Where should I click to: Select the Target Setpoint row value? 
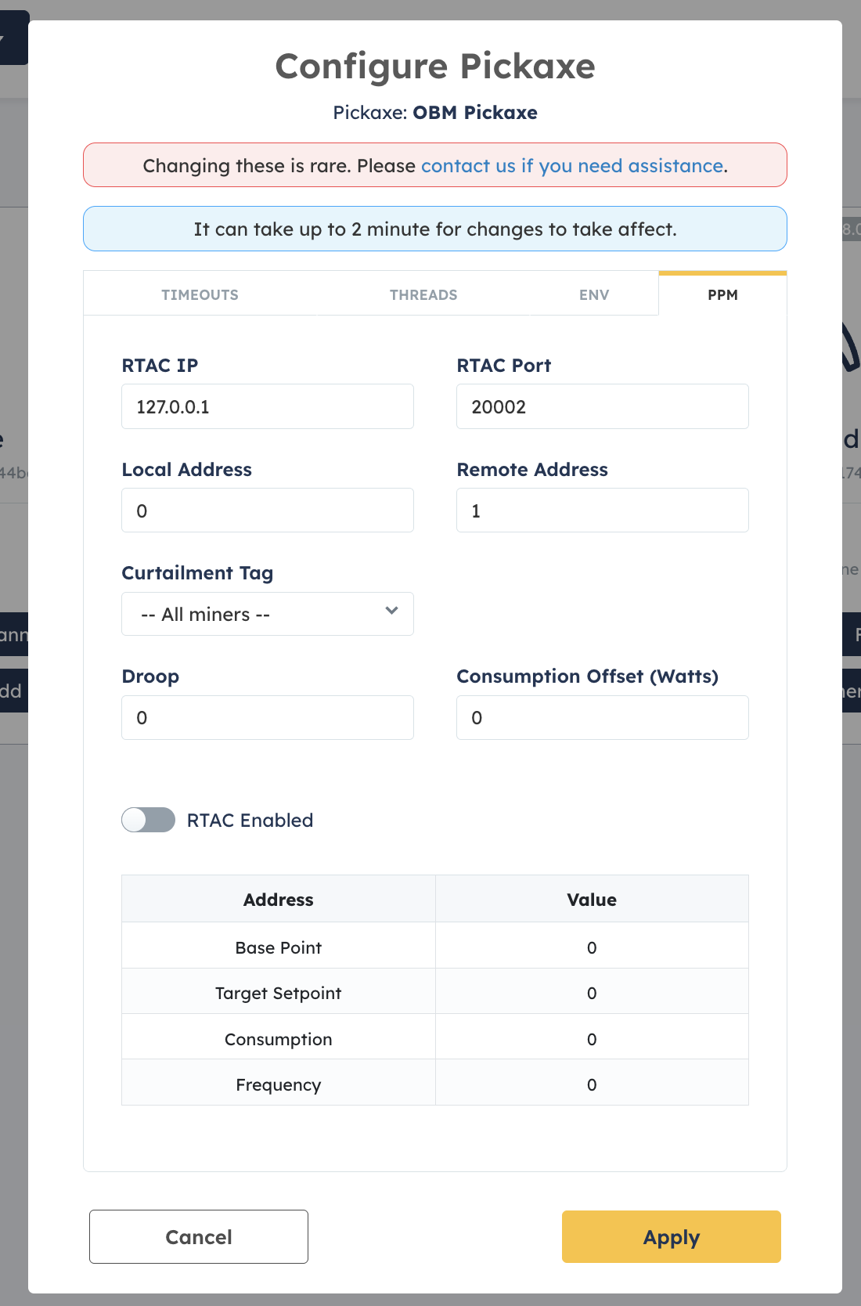[592, 993]
